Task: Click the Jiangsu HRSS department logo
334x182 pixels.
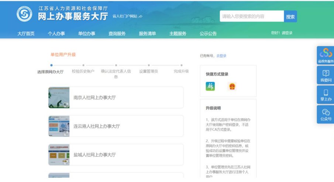Action: [24, 14]
